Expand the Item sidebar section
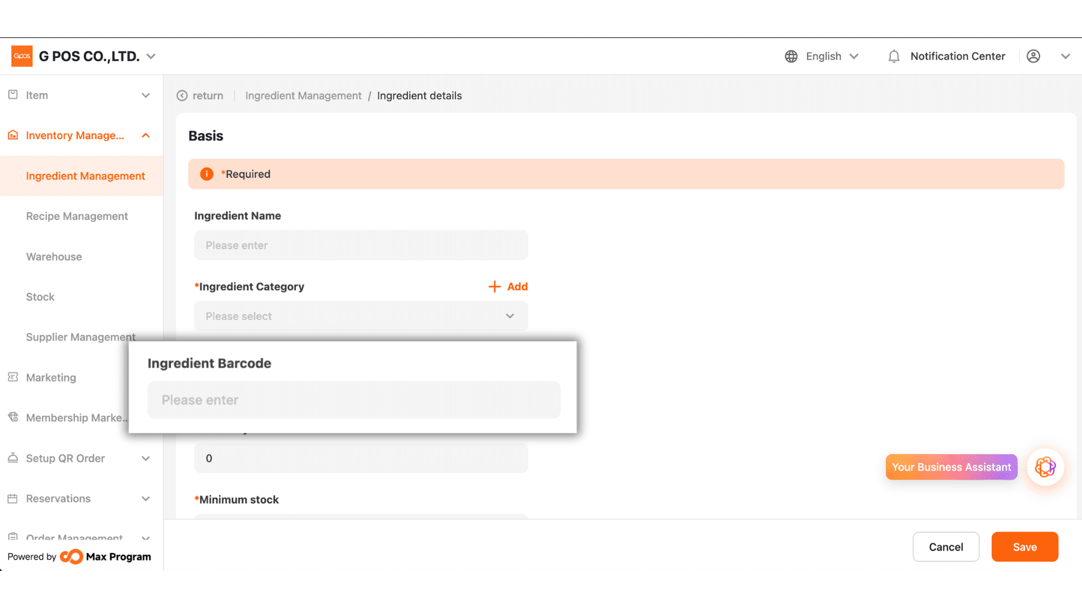The height and width of the screenshot is (608, 1082). (146, 96)
